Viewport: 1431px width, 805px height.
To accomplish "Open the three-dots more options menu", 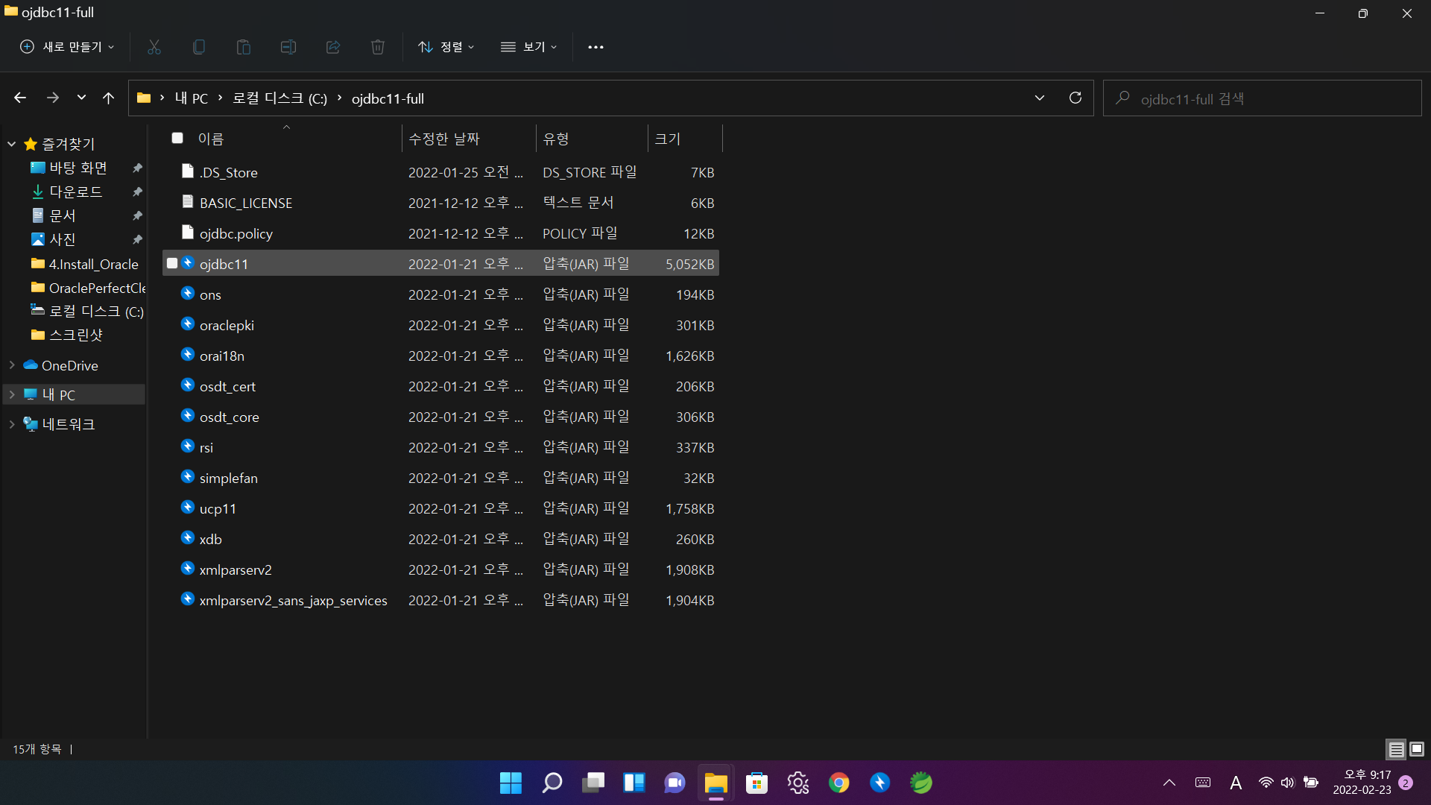I will (596, 47).
